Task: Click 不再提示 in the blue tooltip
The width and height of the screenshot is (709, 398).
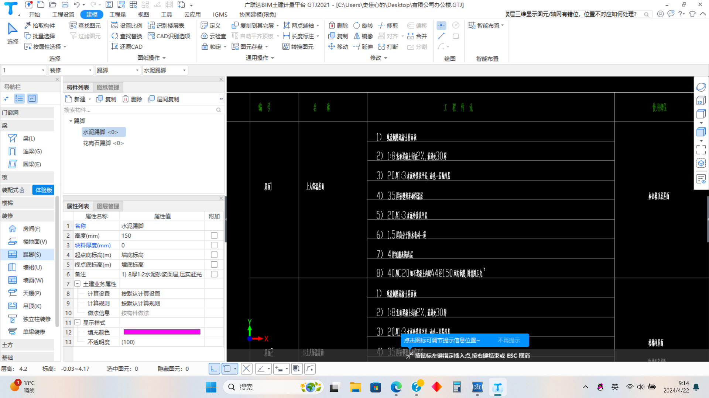Action: [x=509, y=341]
